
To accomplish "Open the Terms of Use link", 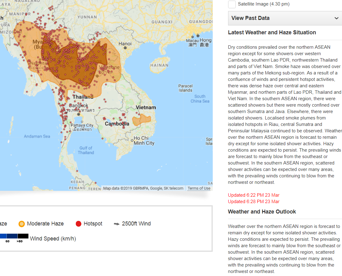I will [x=199, y=188].
